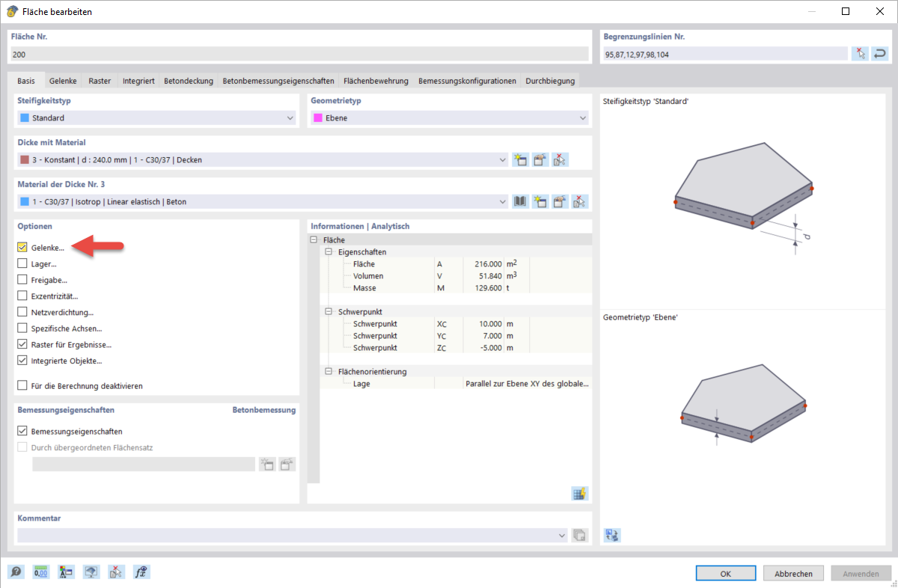898x588 pixels.
Task: Tick the Exzentrizität checkbox
Action: [22, 295]
